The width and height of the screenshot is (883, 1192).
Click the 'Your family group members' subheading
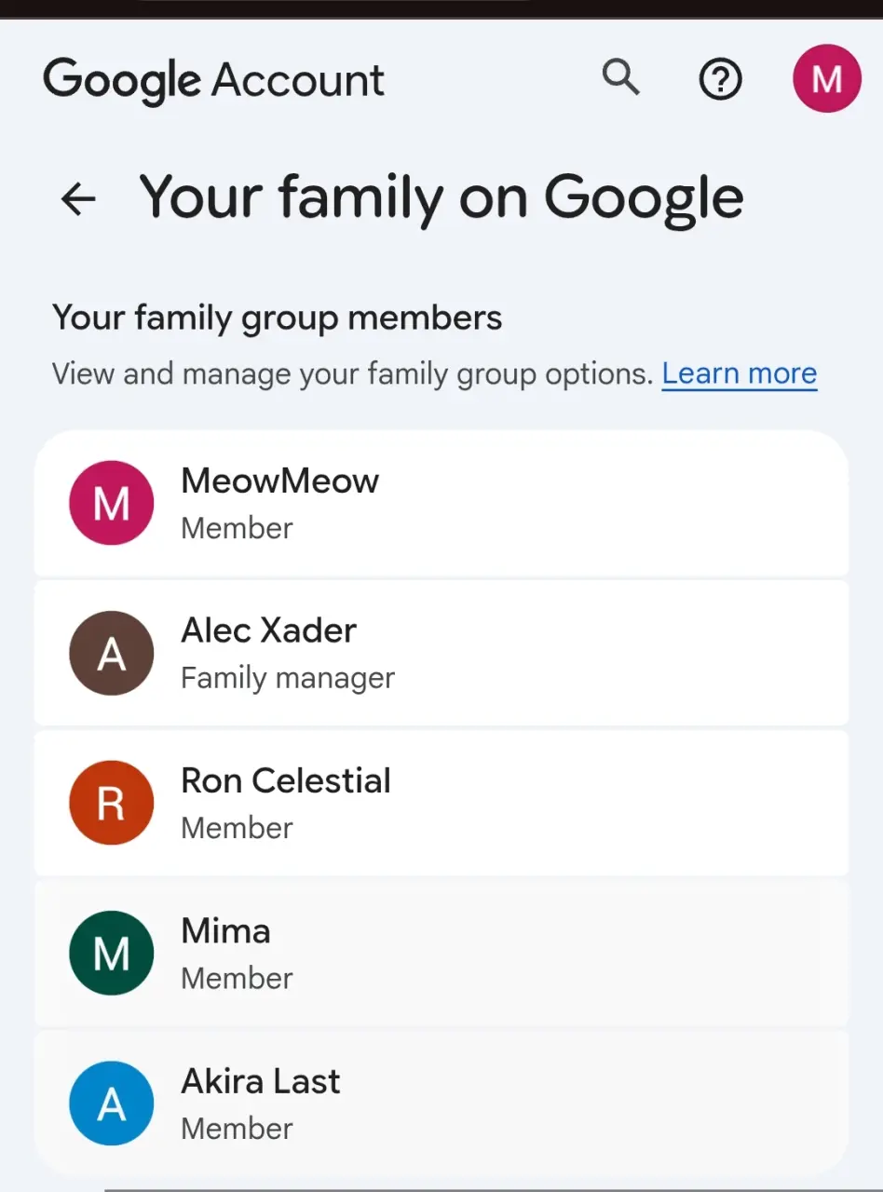coord(278,318)
